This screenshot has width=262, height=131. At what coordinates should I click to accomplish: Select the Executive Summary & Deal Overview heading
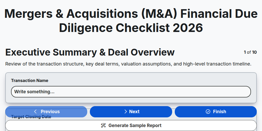(x=90, y=52)
